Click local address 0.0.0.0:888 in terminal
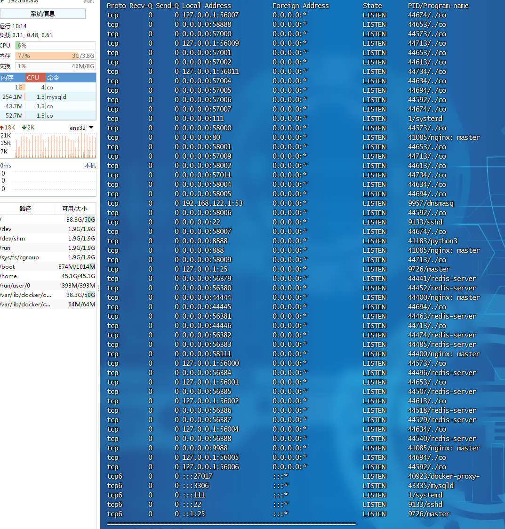This screenshot has height=529, width=505. [x=203, y=251]
